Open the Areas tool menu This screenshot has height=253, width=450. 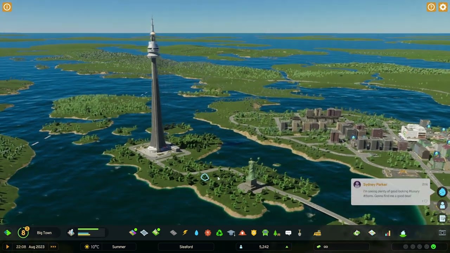(x=144, y=233)
